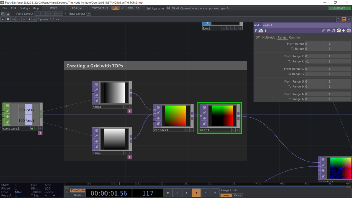
Task: Expand the plus flag on reorder1 node
Action: 191,130
